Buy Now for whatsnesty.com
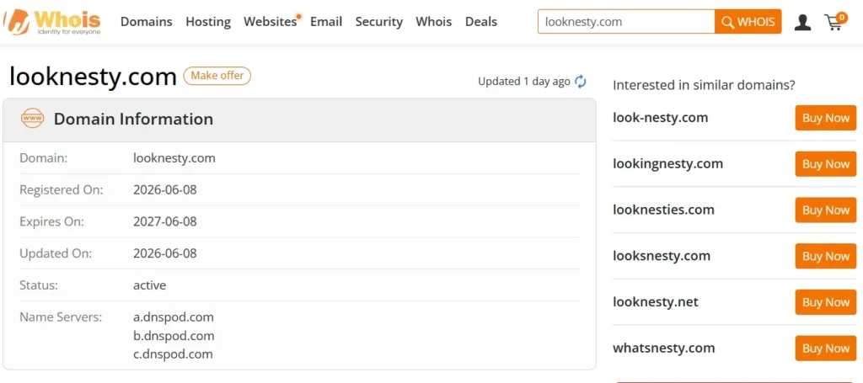Viewport: 863px width, 383px height. coord(826,348)
